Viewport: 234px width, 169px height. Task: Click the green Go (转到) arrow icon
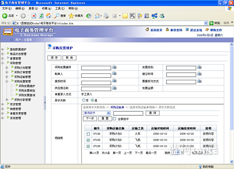point(211,23)
